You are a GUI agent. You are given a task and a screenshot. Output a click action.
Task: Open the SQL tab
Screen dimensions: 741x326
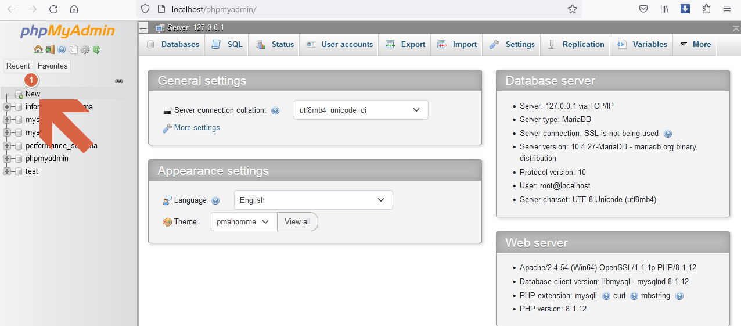(226, 44)
